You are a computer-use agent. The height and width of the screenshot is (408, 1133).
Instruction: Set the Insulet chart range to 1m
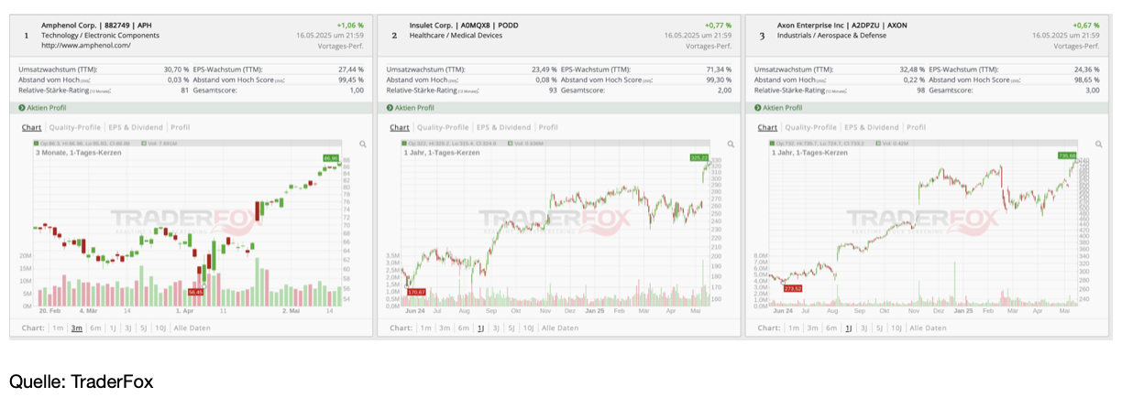(x=425, y=327)
